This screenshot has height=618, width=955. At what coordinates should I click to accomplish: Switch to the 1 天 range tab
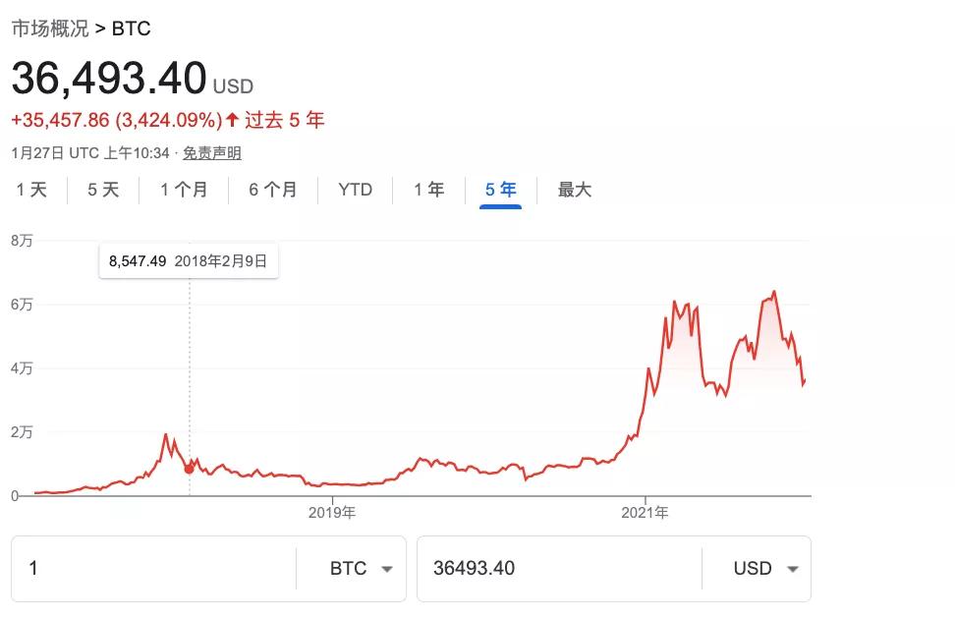click(31, 190)
